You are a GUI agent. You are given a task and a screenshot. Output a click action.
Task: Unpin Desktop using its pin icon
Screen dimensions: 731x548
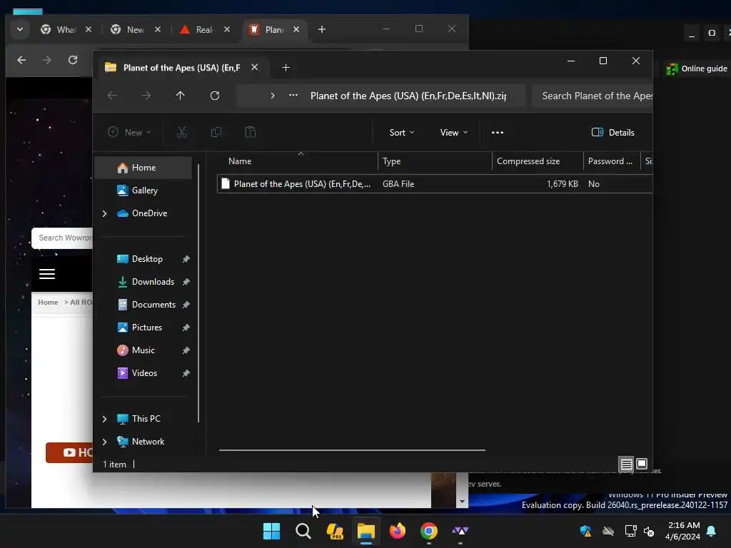coord(186,259)
